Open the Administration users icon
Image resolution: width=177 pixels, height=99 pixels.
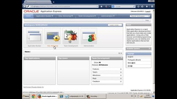(x=89, y=36)
